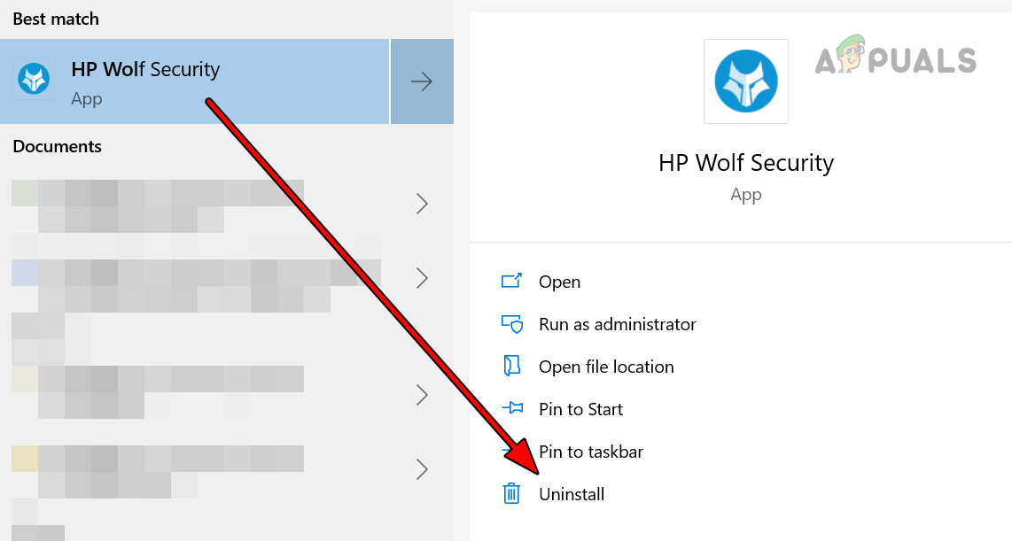This screenshot has height=541, width=1012.
Task: Select the Pin to Start option
Action: click(x=580, y=408)
